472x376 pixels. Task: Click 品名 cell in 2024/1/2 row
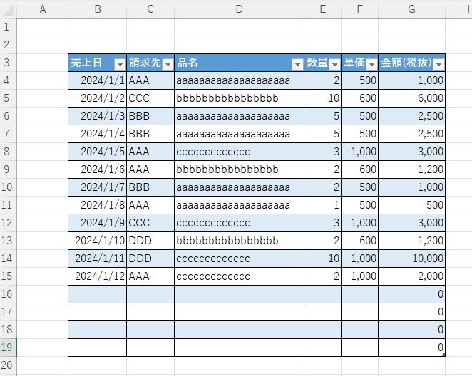coord(240,98)
